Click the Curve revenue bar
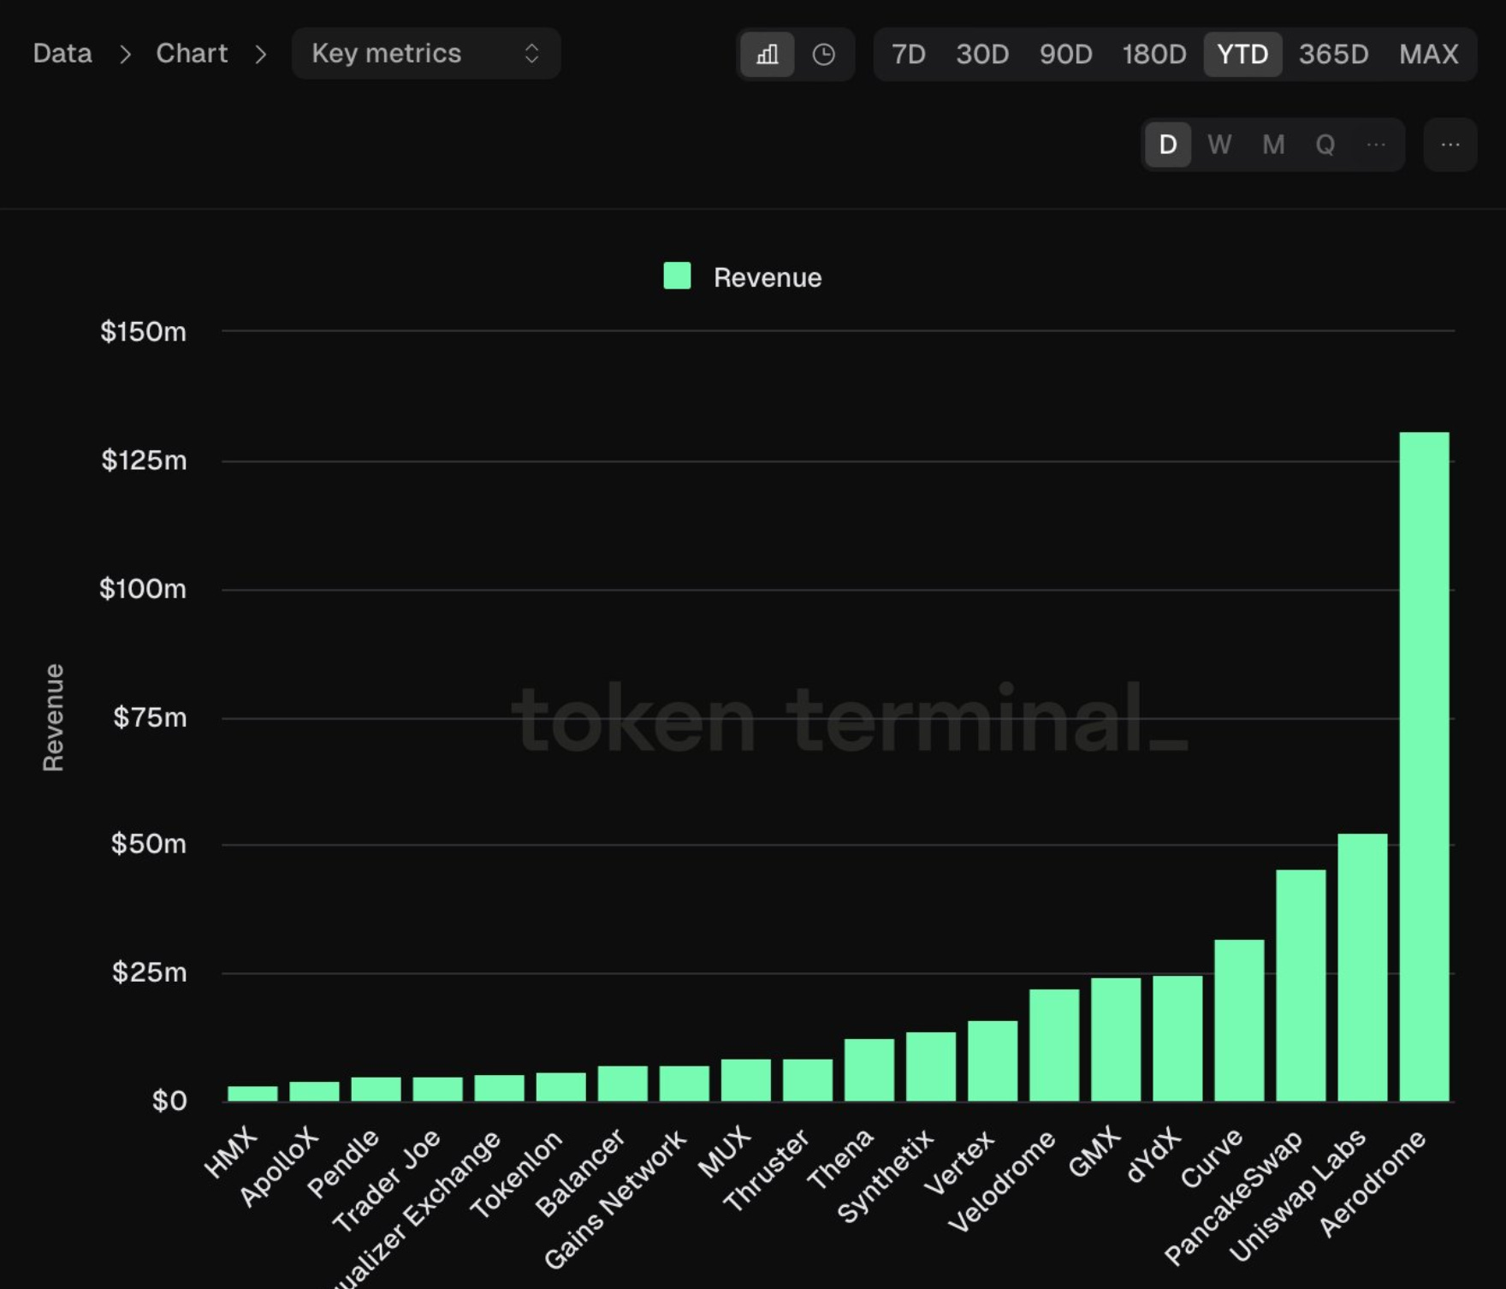This screenshot has width=1506, height=1289. [x=1239, y=1020]
